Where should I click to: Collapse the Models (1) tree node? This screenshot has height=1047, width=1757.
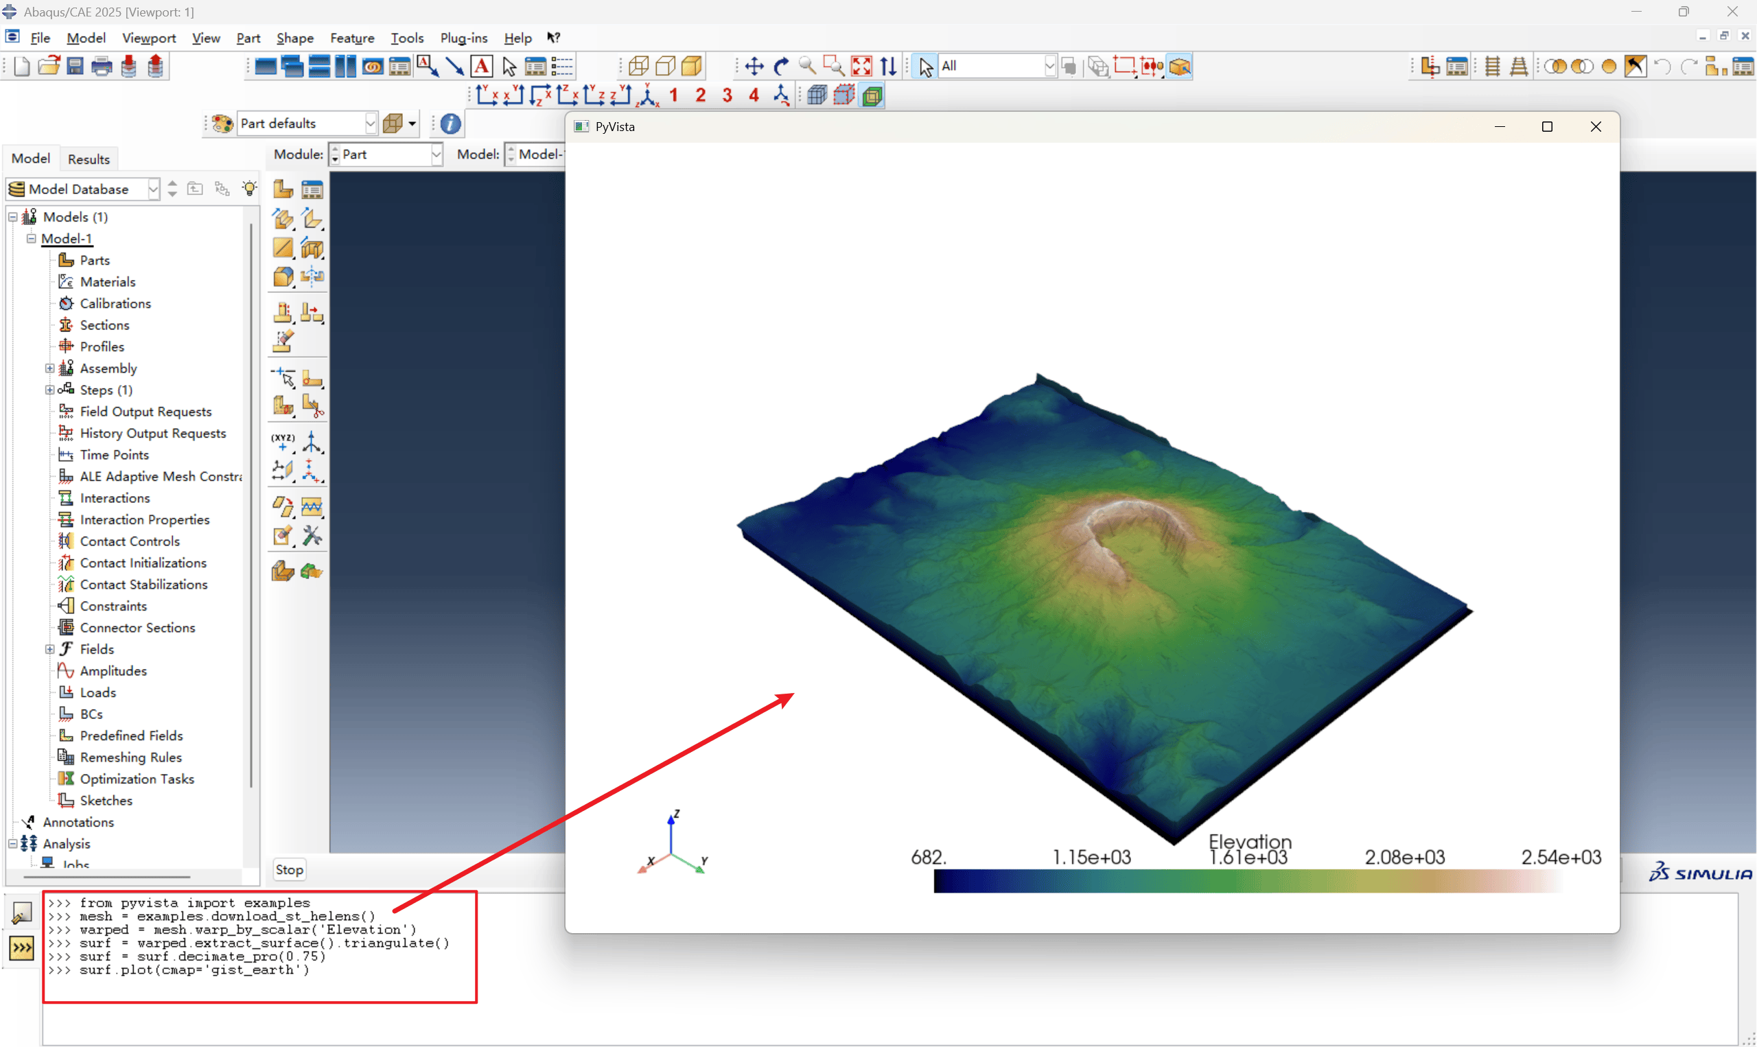pos(13,217)
